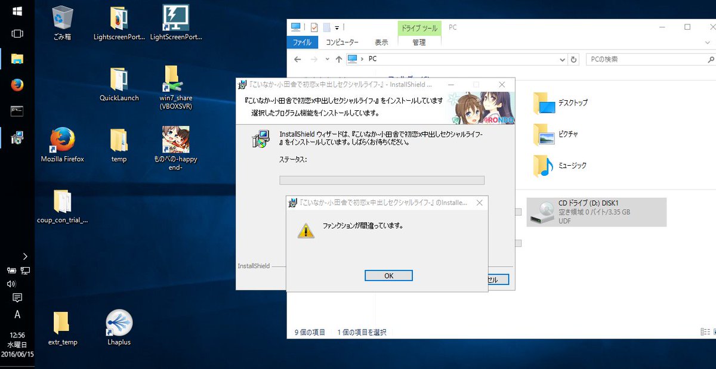Open the Customize Quick Access Toolbar dropdown

(337, 27)
